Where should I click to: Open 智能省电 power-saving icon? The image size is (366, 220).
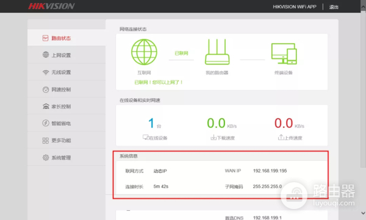coord(46,123)
